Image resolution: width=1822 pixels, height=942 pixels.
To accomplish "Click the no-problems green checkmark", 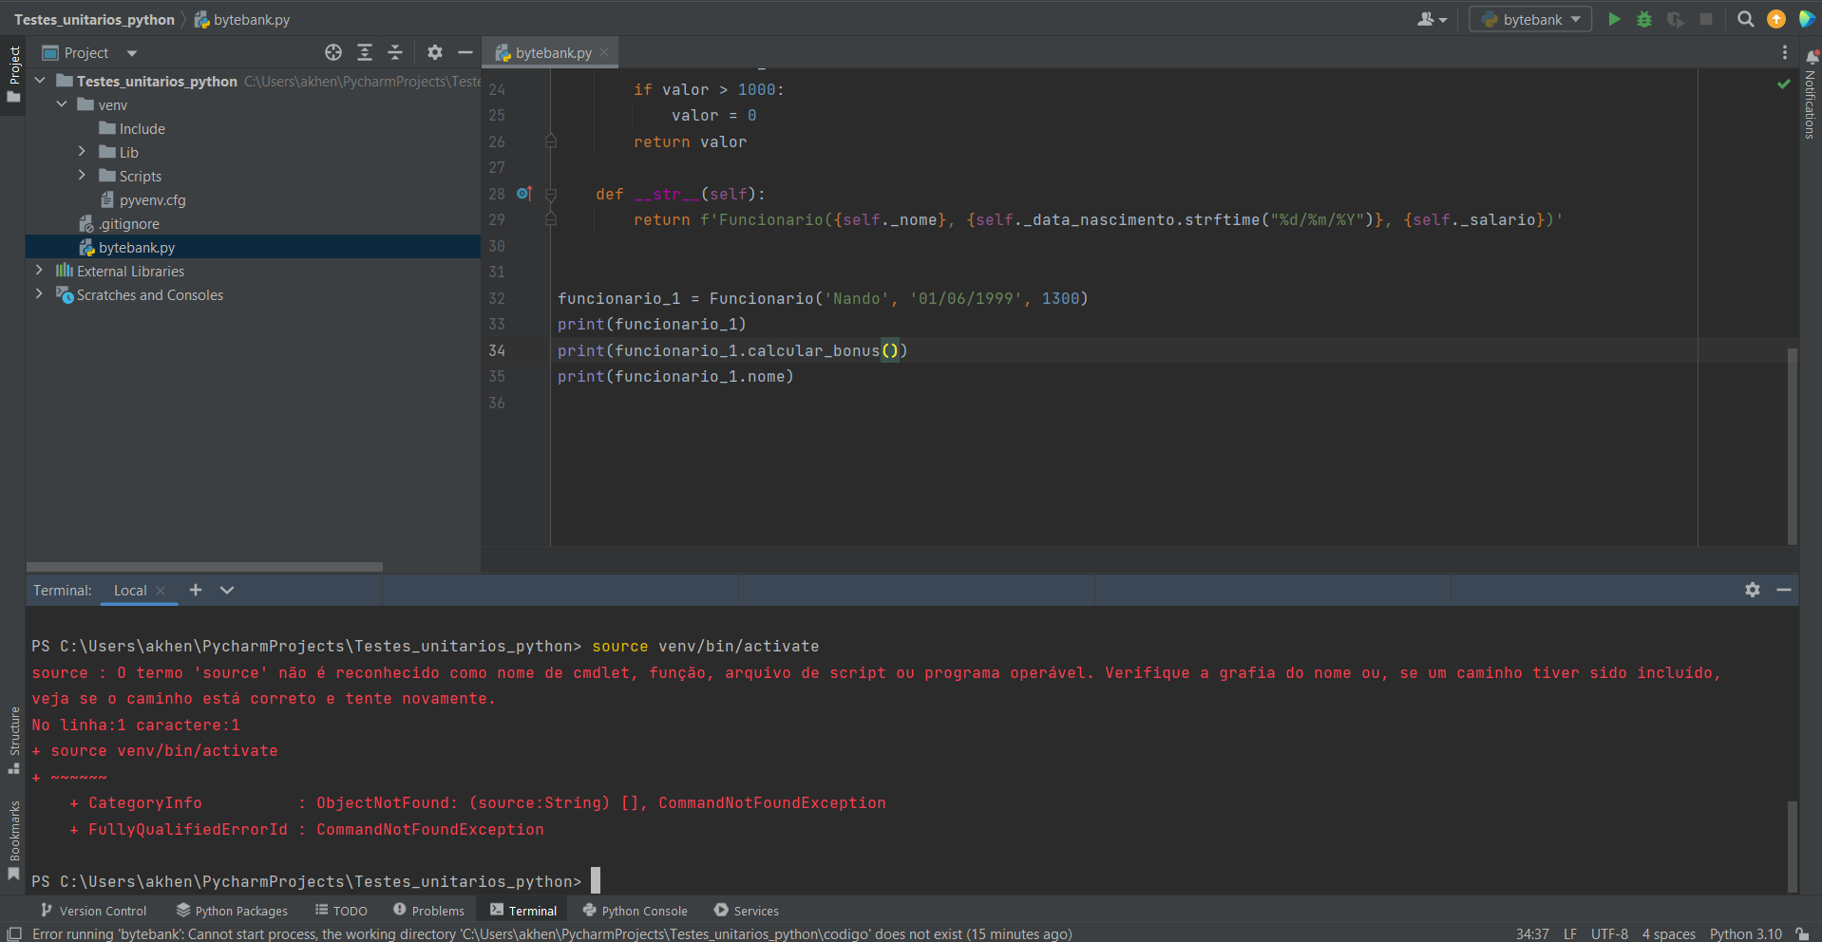I will point(1783,85).
